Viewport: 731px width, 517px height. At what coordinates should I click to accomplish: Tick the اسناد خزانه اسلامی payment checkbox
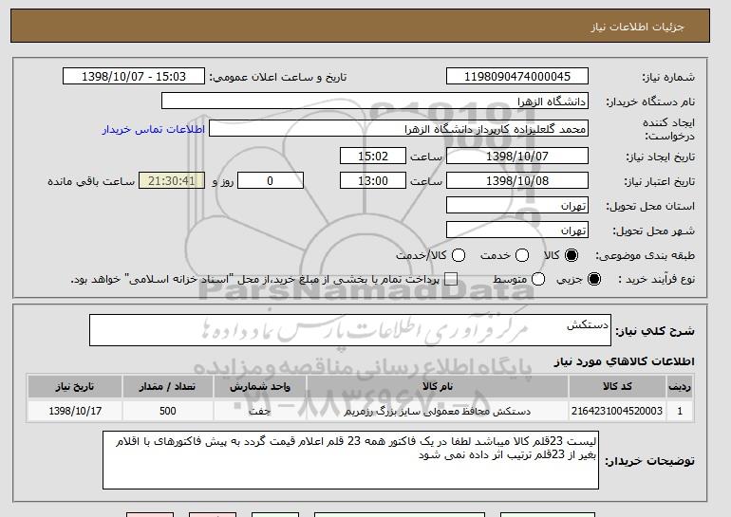pyautogui.click(x=450, y=279)
